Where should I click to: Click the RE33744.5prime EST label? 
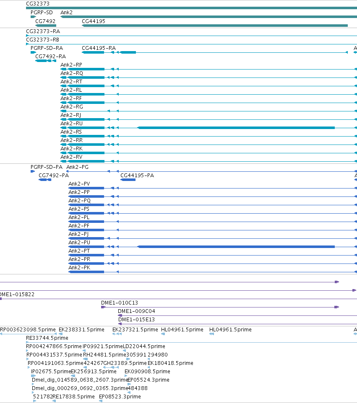(x=47, y=338)
